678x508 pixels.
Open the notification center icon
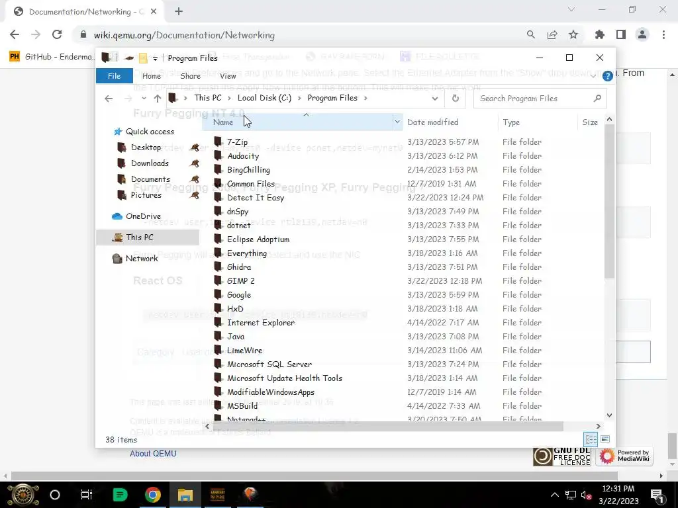tap(657, 495)
